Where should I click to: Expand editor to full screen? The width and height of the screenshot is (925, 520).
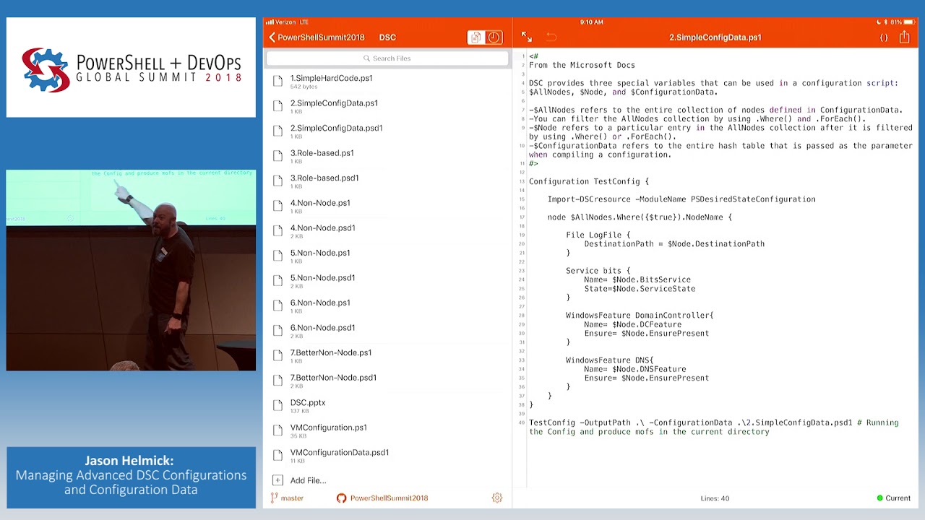tap(527, 38)
